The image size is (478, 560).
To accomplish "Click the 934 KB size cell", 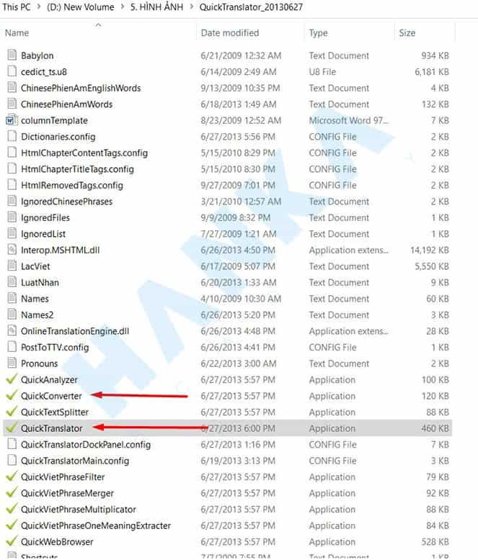I will click(435, 55).
